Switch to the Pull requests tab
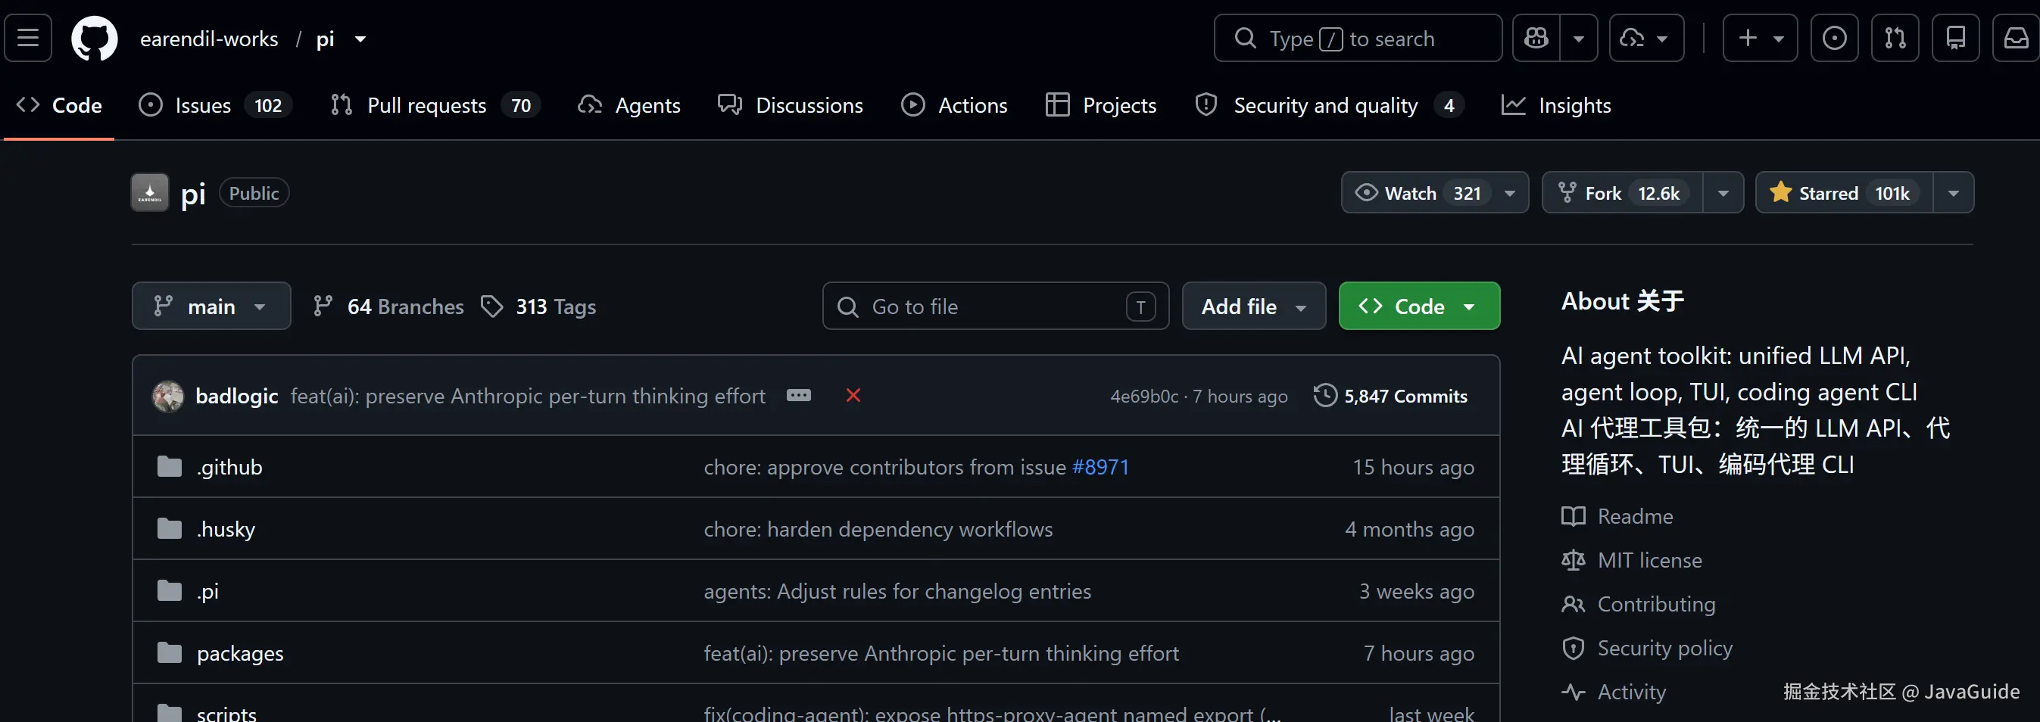 click(435, 105)
